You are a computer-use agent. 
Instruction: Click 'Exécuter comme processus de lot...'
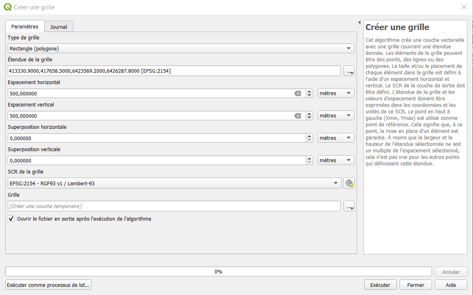coord(48,285)
